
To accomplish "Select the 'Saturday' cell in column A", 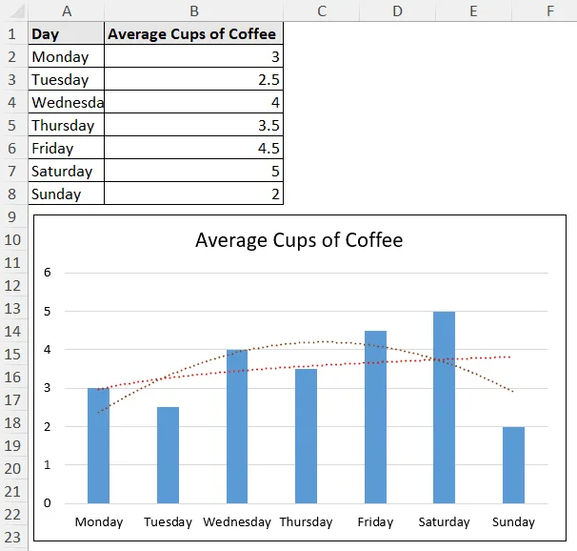I will [x=67, y=172].
